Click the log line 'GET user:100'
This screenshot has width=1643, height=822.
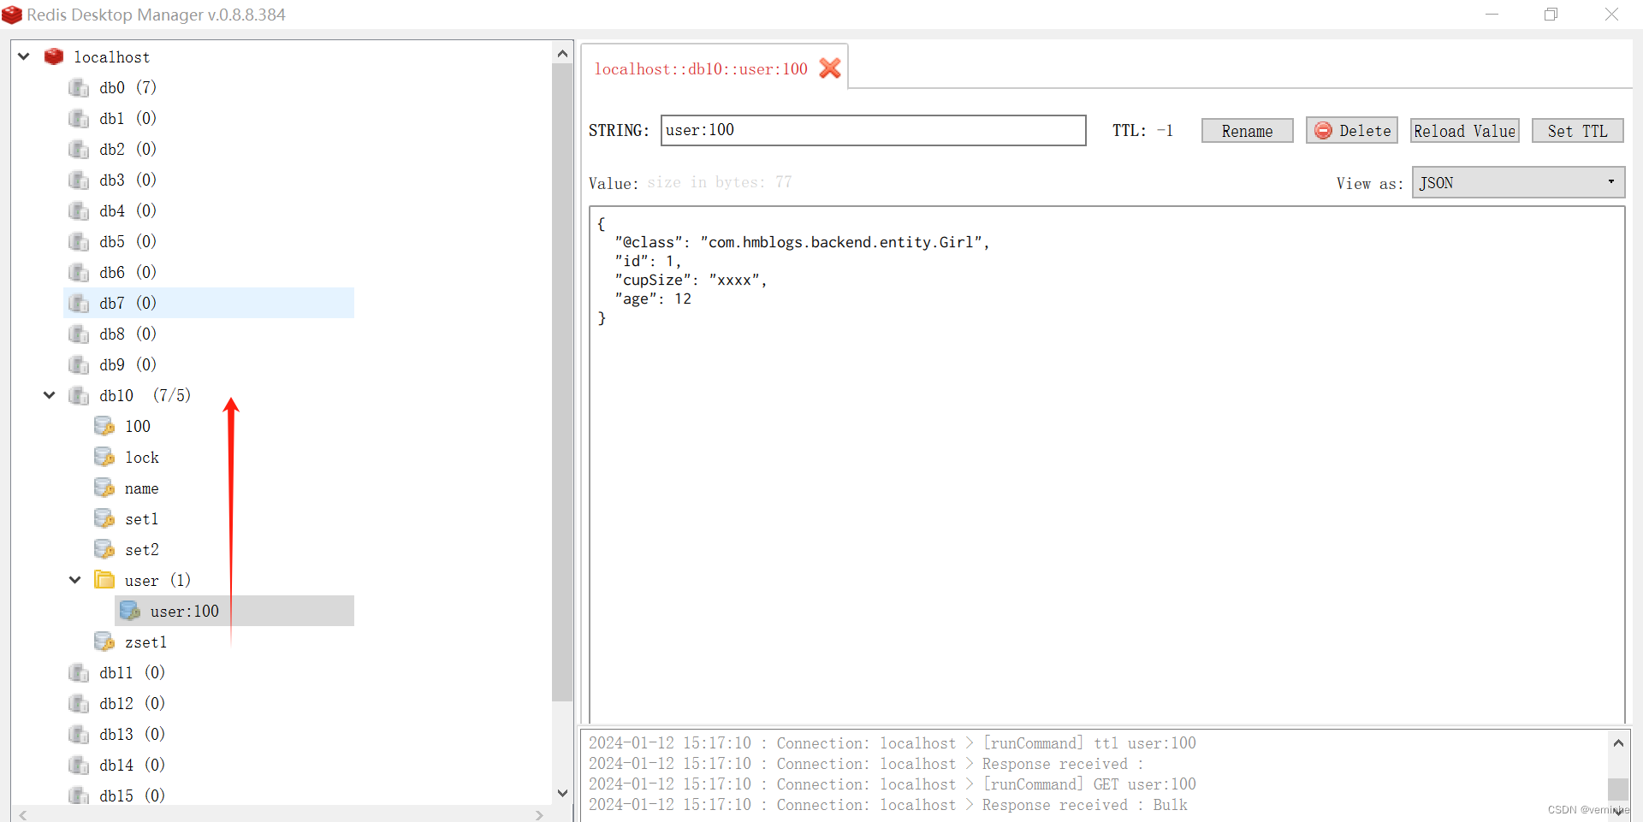pos(893,784)
